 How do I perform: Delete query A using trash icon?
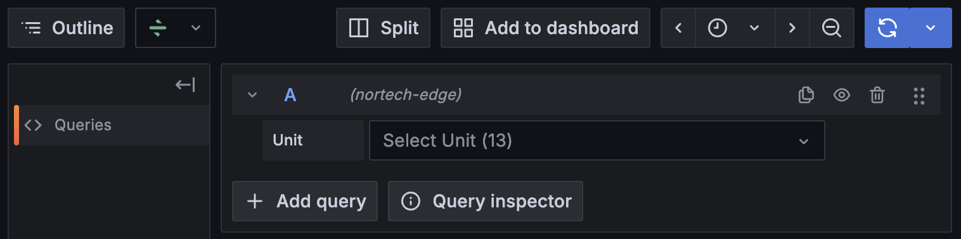(877, 95)
